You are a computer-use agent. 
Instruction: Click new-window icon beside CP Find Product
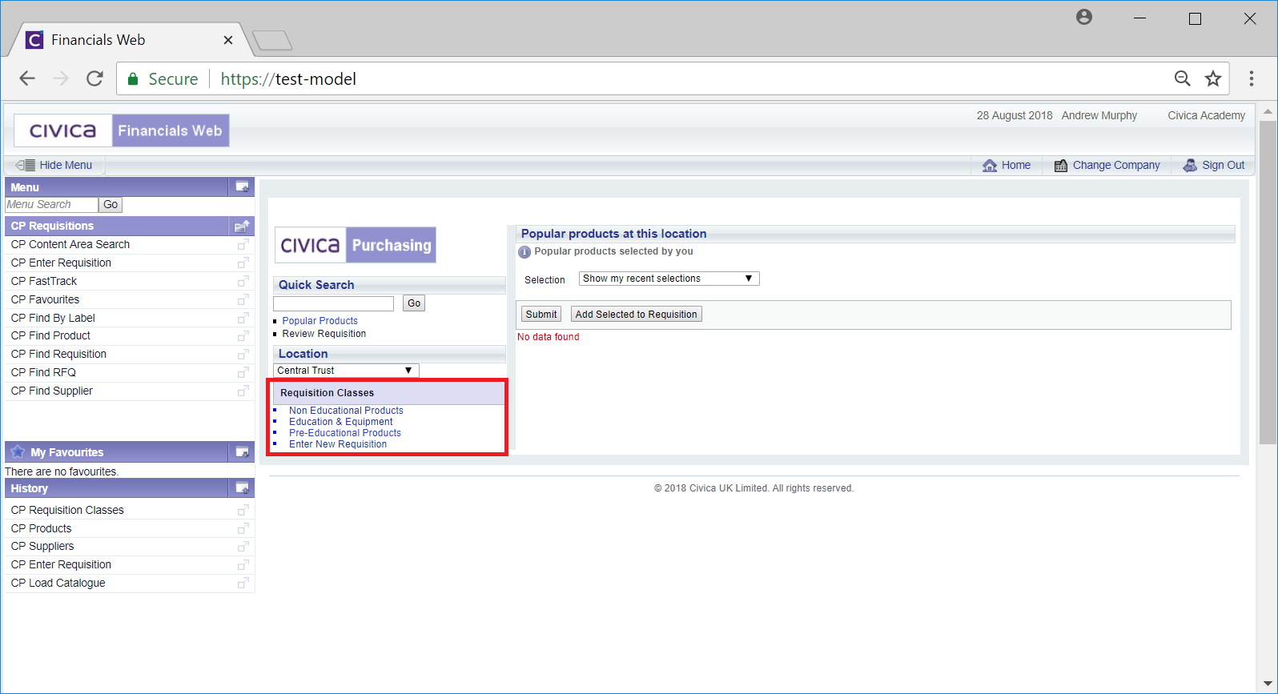pyautogui.click(x=243, y=335)
